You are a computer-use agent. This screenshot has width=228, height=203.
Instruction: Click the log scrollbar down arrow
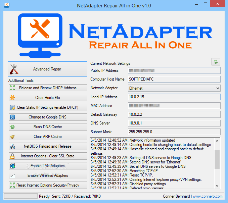(x=217, y=186)
